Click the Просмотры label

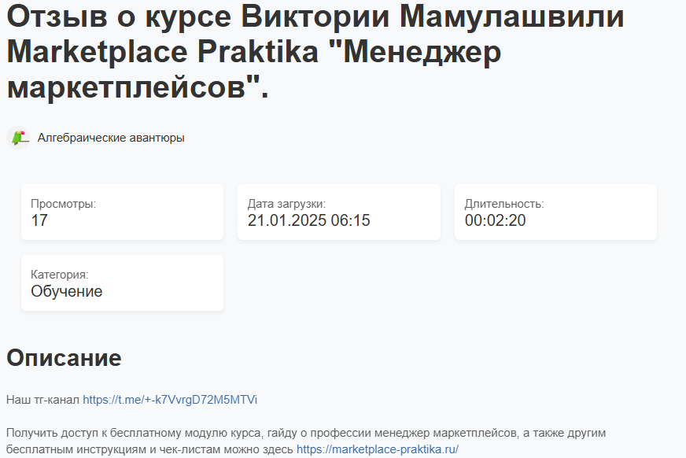(63, 204)
